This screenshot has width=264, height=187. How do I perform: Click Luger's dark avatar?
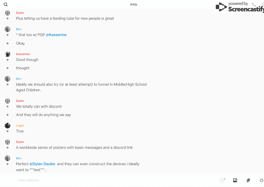tap(7, 126)
